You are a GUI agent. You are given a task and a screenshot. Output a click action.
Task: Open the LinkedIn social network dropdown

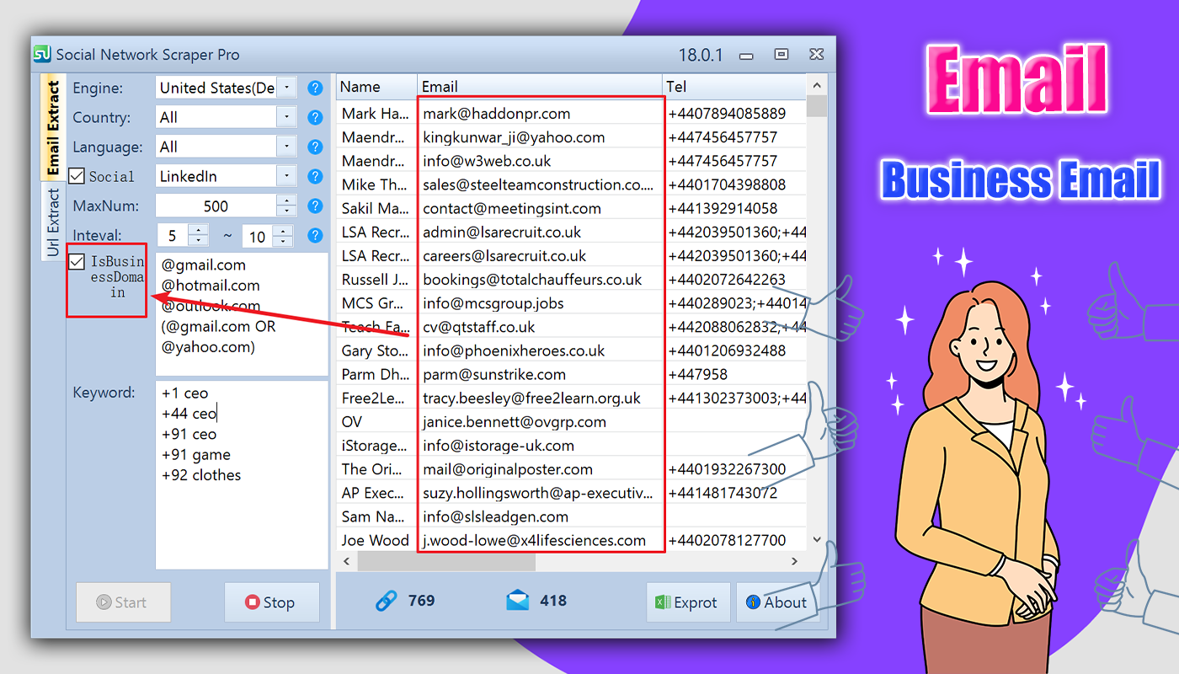[x=227, y=176]
